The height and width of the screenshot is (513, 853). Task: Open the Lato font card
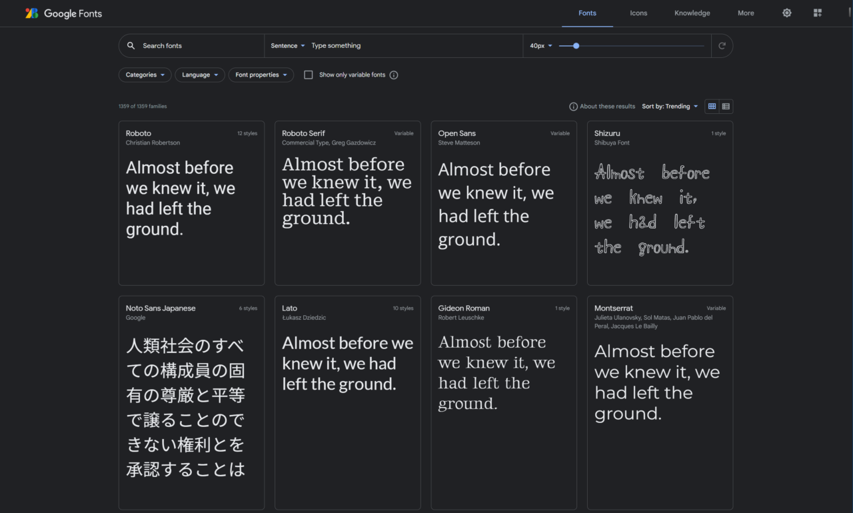pyautogui.click(x=348, y=403)
